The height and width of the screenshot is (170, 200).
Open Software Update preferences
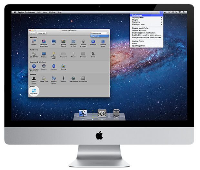54,80
